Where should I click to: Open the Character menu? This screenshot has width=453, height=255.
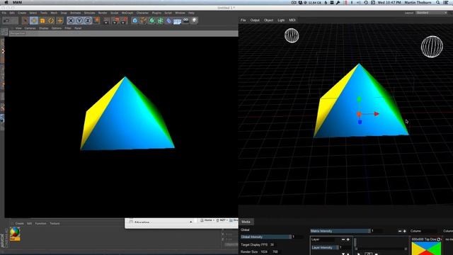pos(142,13)
